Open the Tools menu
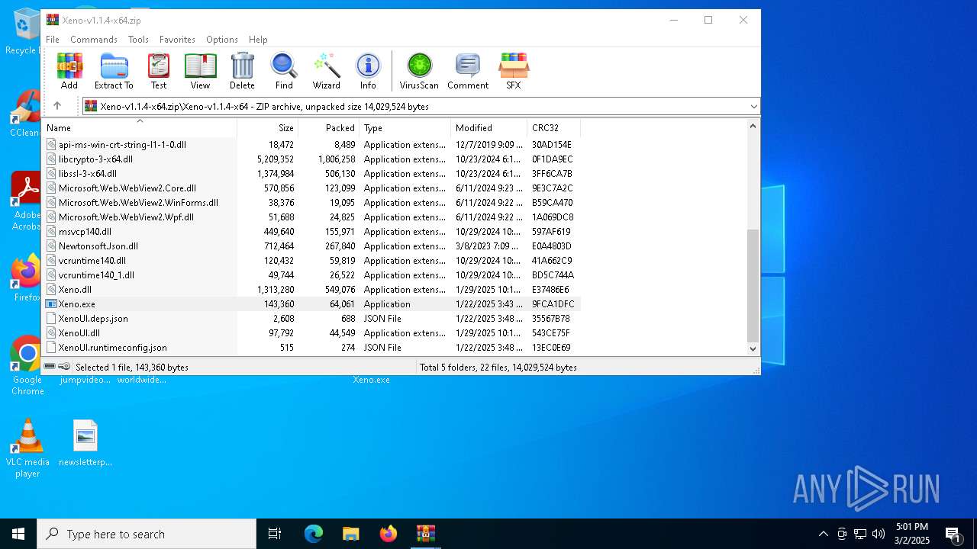977x549 pixels. (x=138, y=39)
